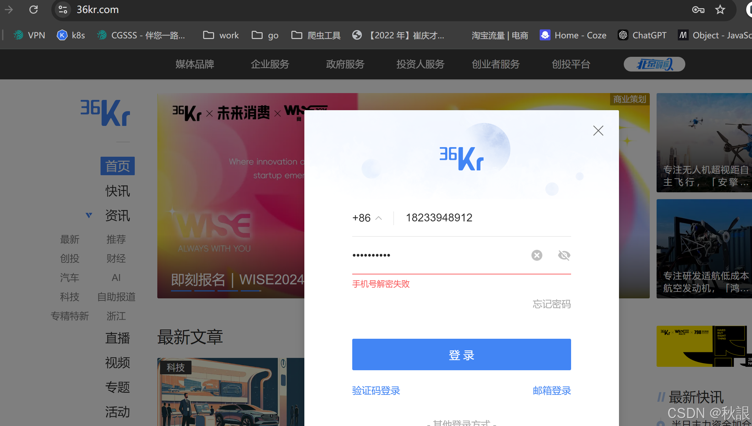
Task: Open the saved passwords key icon
Action: (x=698, y=10)
